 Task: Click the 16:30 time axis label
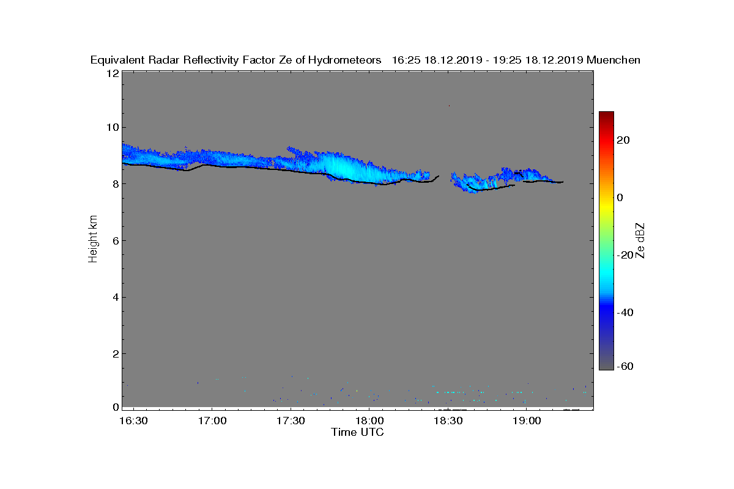click(133, 421)
